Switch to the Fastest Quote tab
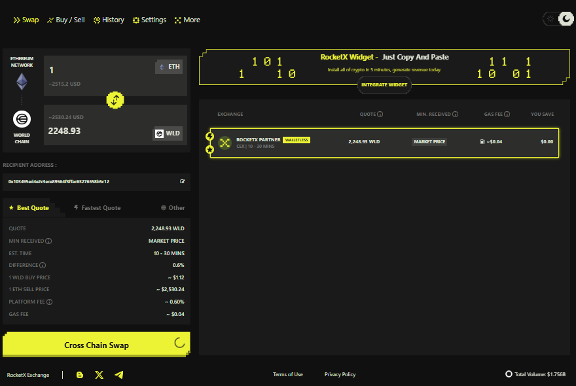The height and width of the screenshot is (386, 576). [97, 208]
